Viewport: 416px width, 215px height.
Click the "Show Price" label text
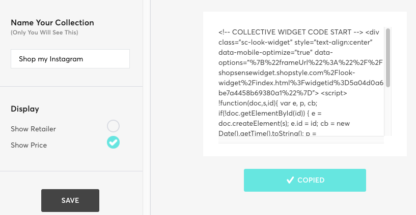(x=29, y=145)
